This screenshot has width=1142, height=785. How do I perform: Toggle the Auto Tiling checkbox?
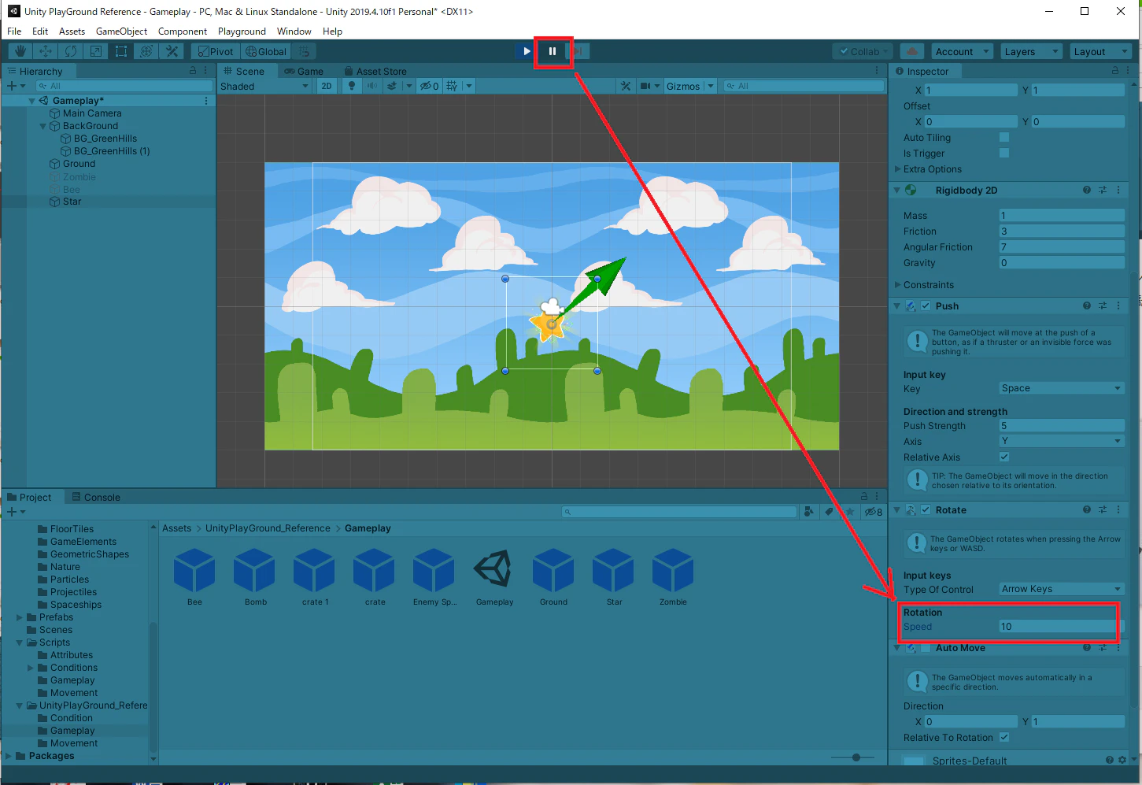tap(1004, 137)
